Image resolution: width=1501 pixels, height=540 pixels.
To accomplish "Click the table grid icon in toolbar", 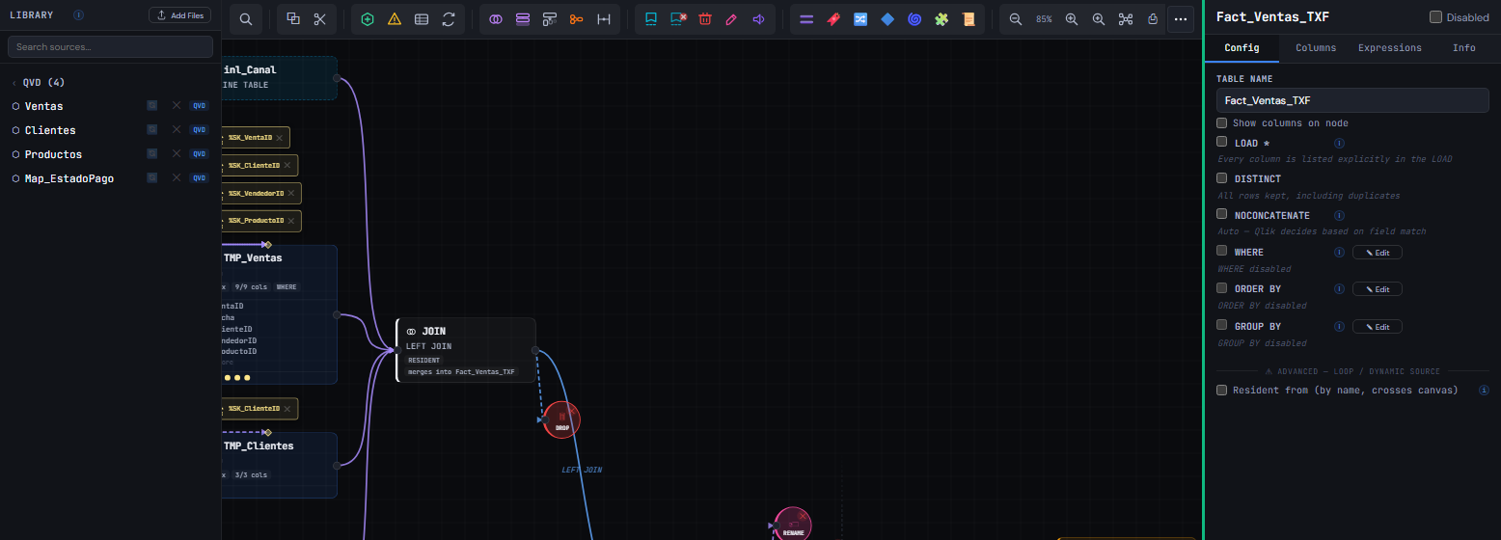I will 422,19.
